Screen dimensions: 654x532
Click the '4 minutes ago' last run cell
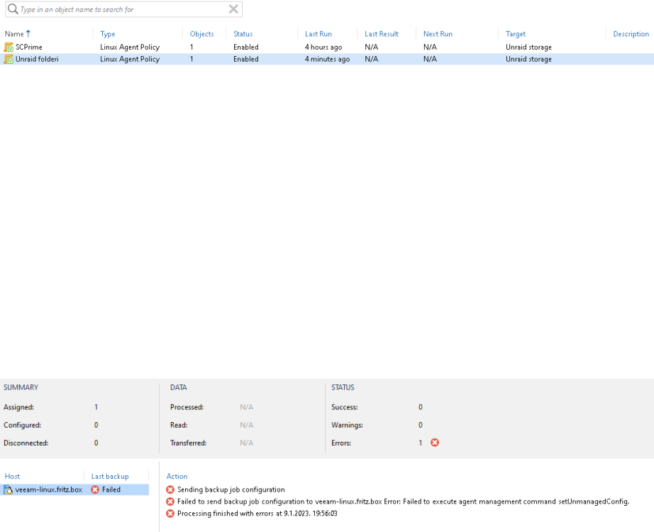click(327, 60)
